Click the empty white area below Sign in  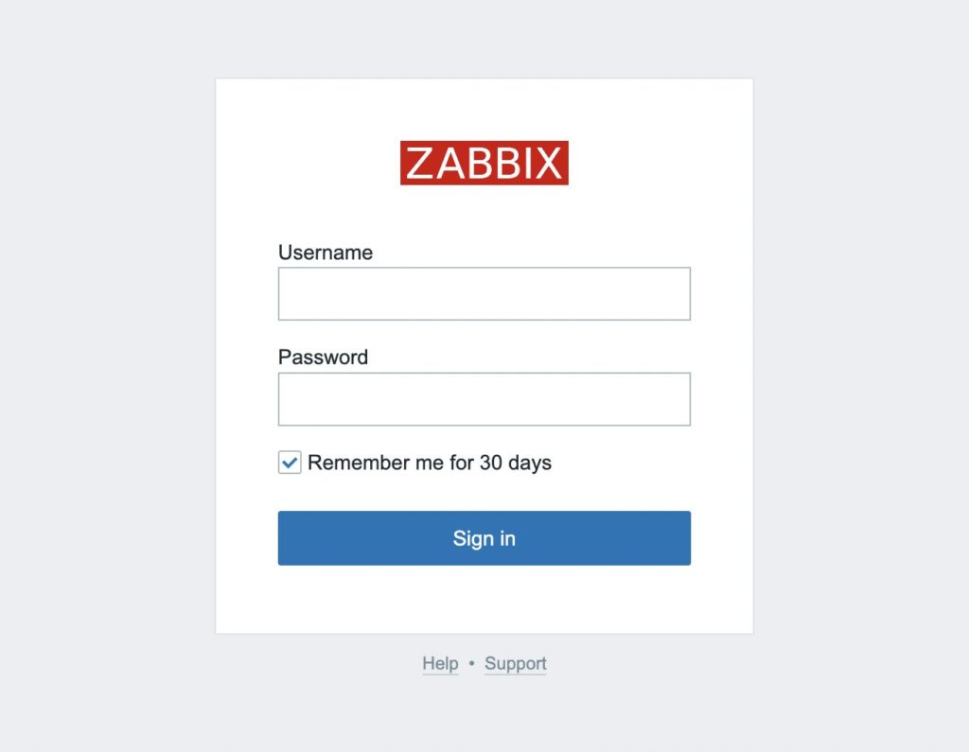point(484,600)
